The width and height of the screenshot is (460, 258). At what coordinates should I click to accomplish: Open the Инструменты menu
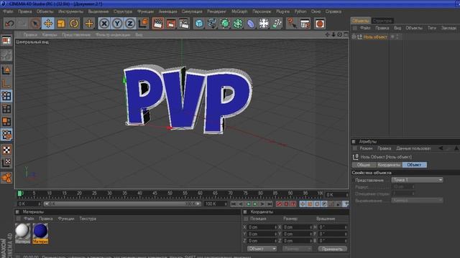click(x=70, y=11)
